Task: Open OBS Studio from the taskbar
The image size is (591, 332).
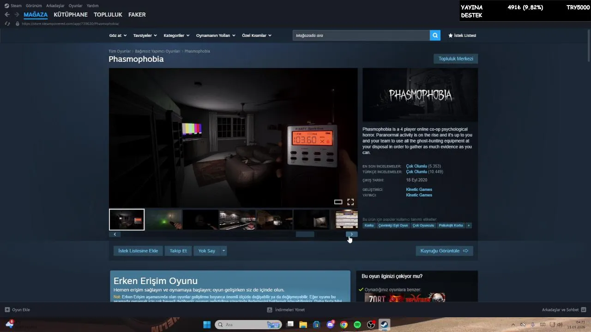Action: (371, 325)
